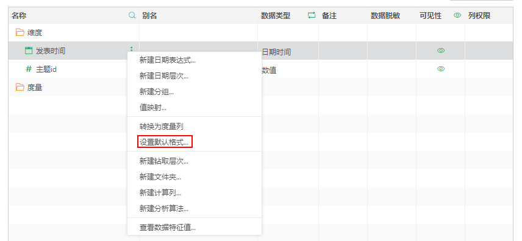Click the 数据脱敏 column header

[x=385, y=16]
